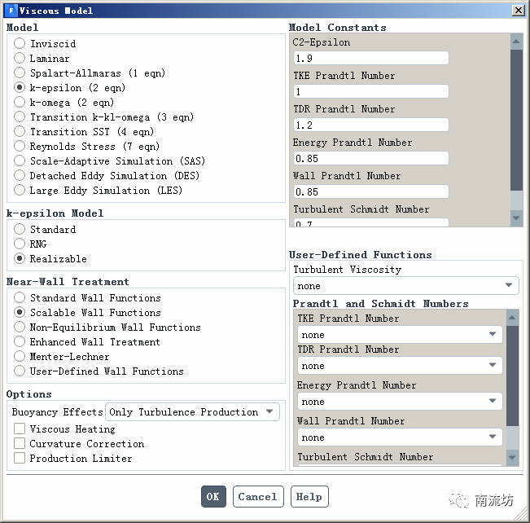
Task: Open Turbulent Viscosity UDF dropdown
Action: 406,286
